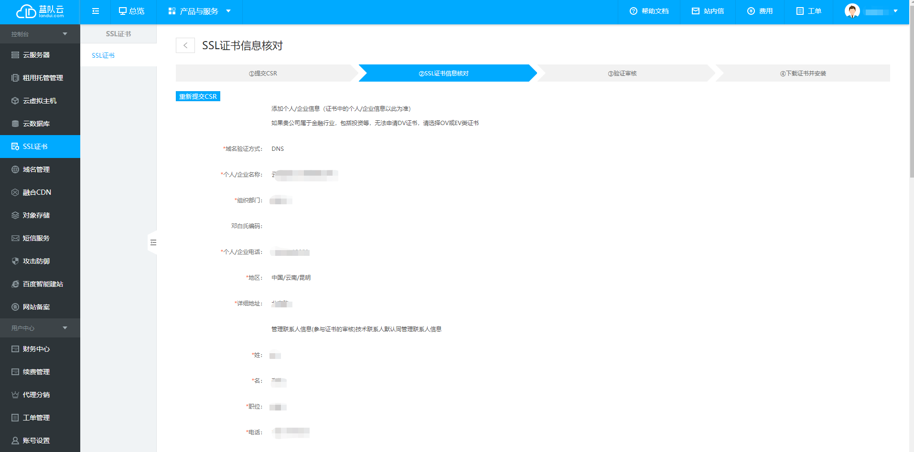
Task: Click the user avatar picture
Action: [852, 11]
